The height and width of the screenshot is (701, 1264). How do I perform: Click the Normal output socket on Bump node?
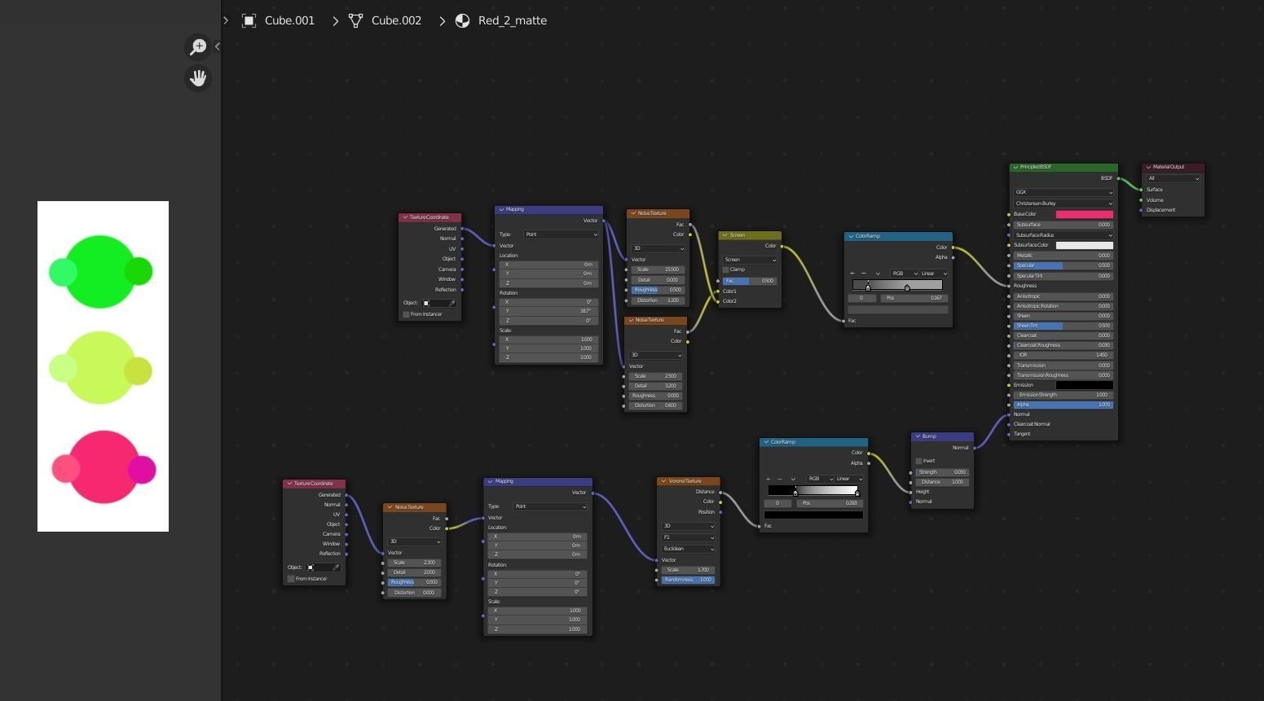pyautogui.click(x=974, y=448)
